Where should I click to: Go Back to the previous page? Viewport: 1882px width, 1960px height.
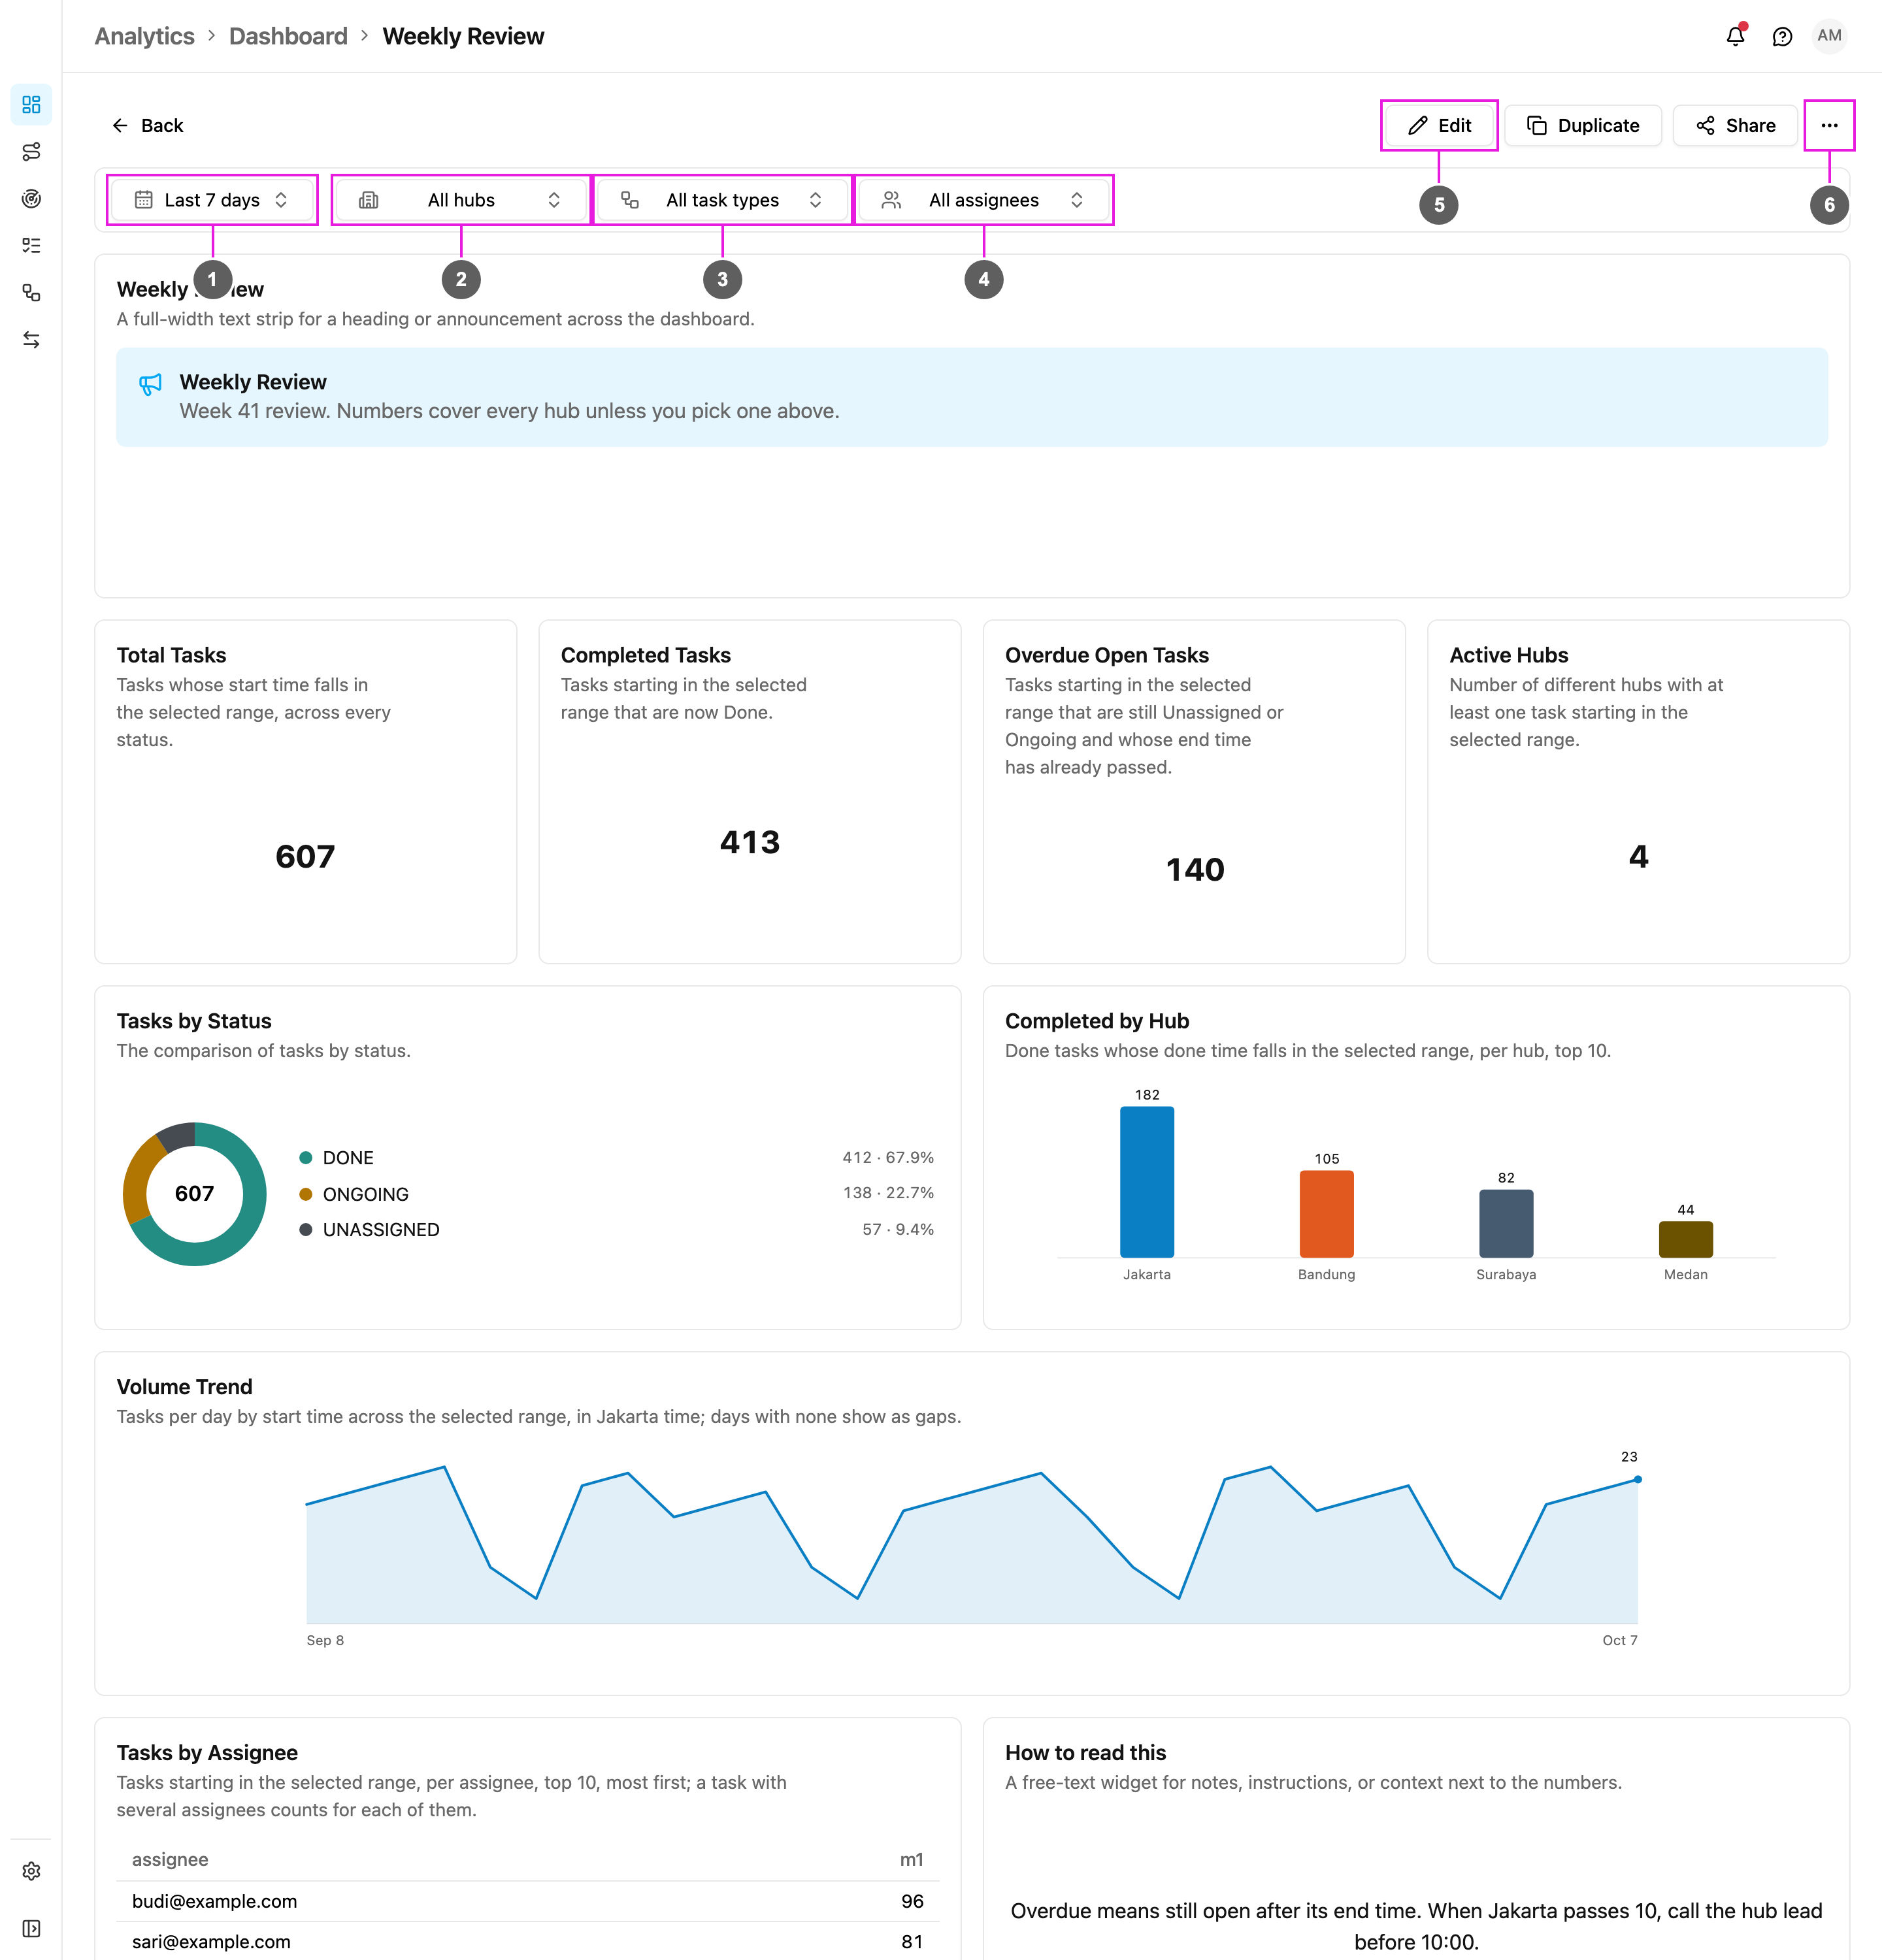pyautogui.click(x=147, y=125)
